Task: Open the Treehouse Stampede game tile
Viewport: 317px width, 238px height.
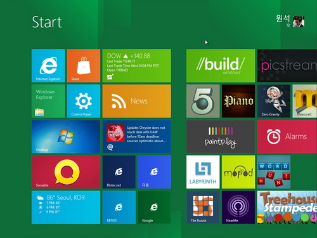Action: click(x=287, y=208)
